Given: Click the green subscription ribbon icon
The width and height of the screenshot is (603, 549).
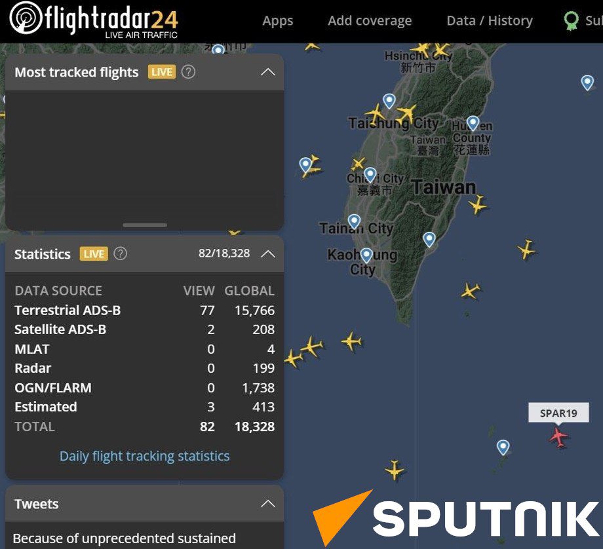Looking at the screenshot, I should (x=571, y=21).
